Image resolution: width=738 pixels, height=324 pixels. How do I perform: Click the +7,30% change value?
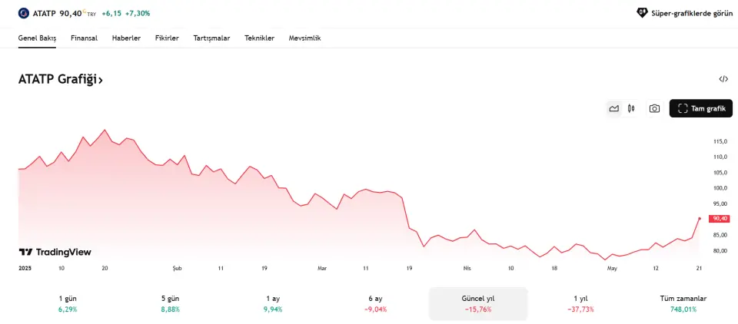138,13
